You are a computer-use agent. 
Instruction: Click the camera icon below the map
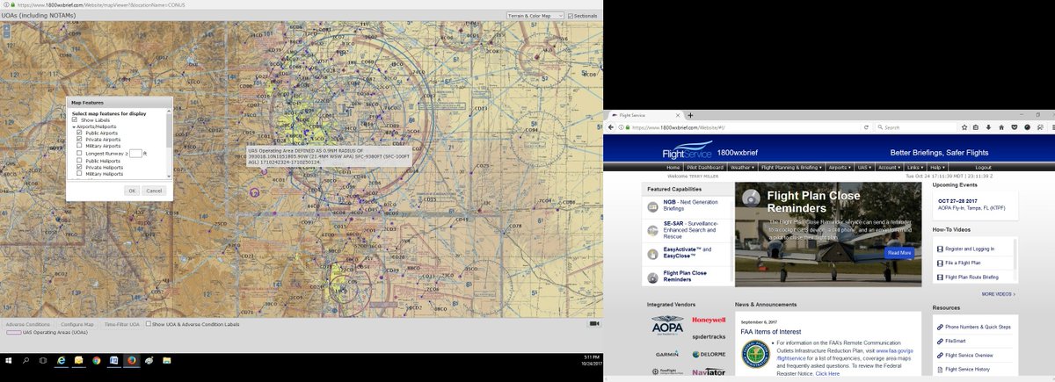593,323
